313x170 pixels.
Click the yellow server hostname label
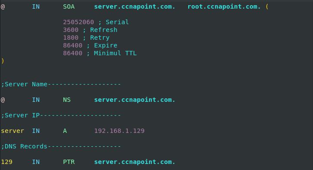13,131
